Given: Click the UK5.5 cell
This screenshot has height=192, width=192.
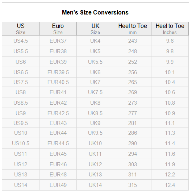Looking at the screenshot, I should (x=95, y=62).
